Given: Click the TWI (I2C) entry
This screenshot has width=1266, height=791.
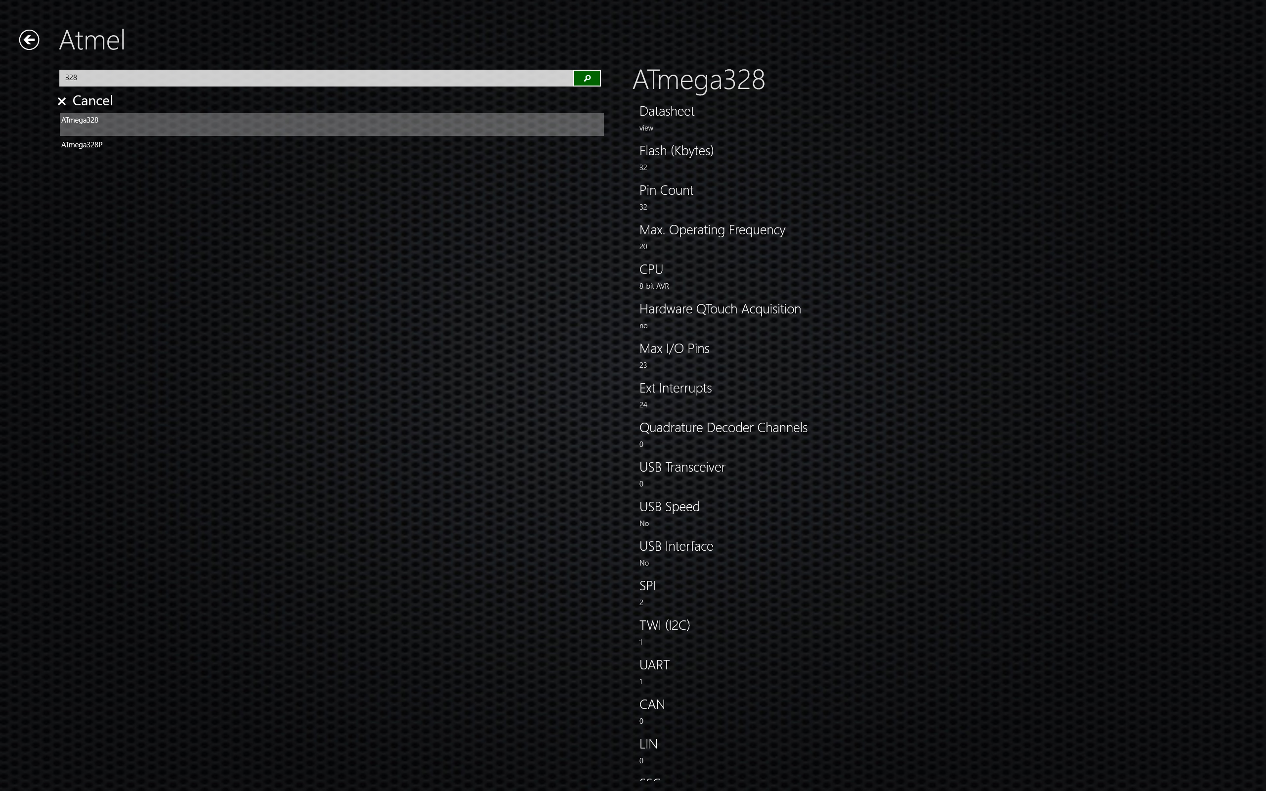Looking at the screenshot, I should pyautogui.click(x=664, y=625).
